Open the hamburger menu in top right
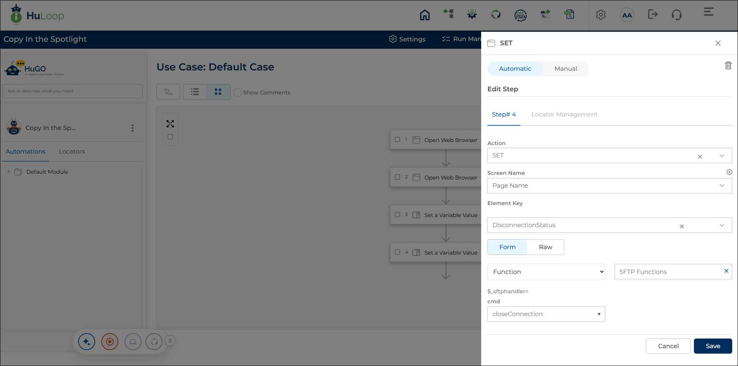738x366 pixels. [709, 12]
